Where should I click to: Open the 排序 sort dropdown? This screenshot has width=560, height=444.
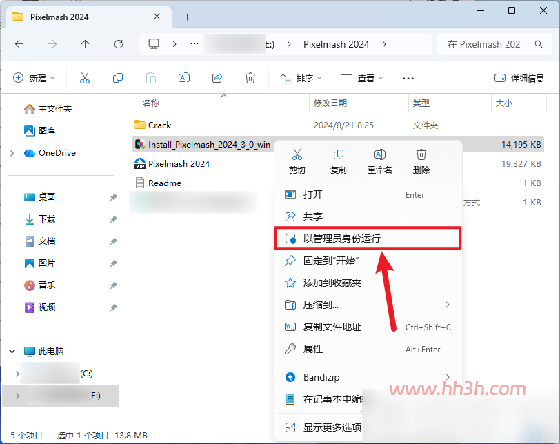[301, 78]
